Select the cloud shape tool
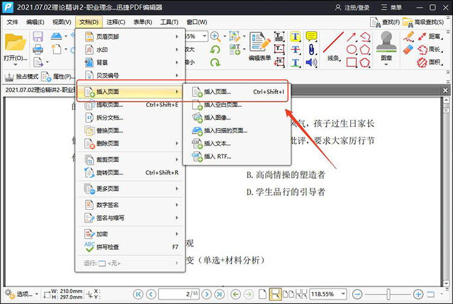Screen dimensions: 453x304 pos(365,62)
